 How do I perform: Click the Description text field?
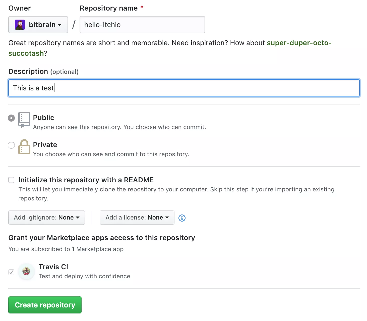click(184, 88)
